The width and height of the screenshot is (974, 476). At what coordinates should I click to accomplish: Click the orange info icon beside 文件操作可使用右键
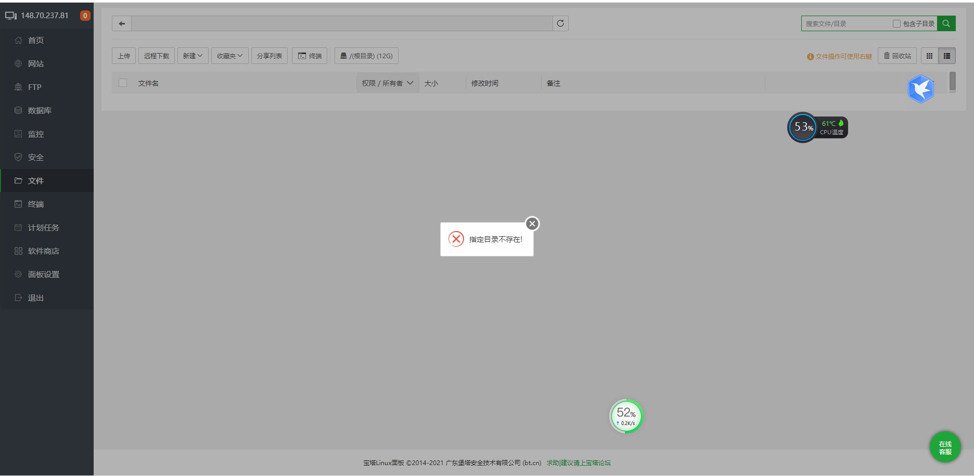pyautogui.click(x=810, y=57)
